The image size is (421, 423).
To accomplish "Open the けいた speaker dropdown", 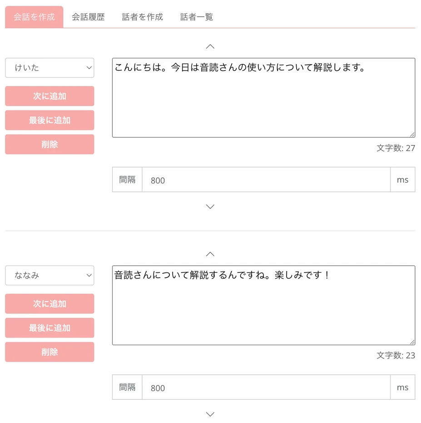I will pyautogui.click(x=50, y=68).
